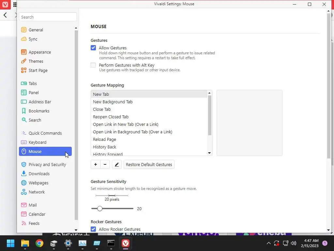The width and height of the screenshot is (334, 251).
Task: Open the Mouse settings category
Action: click(45, 152)
